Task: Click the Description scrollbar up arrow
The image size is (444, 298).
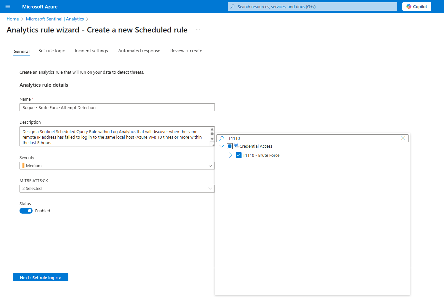Action: 212,129
